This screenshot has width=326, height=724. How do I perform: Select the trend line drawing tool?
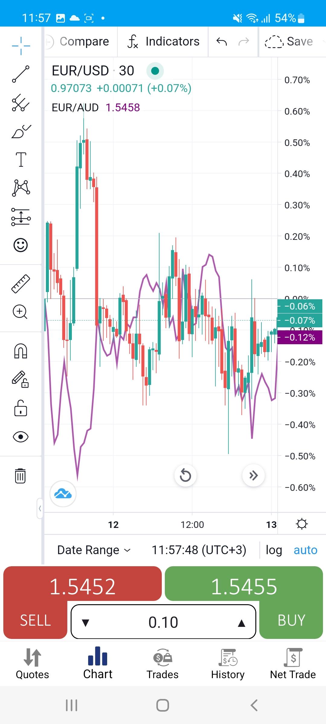pos(21,74)
